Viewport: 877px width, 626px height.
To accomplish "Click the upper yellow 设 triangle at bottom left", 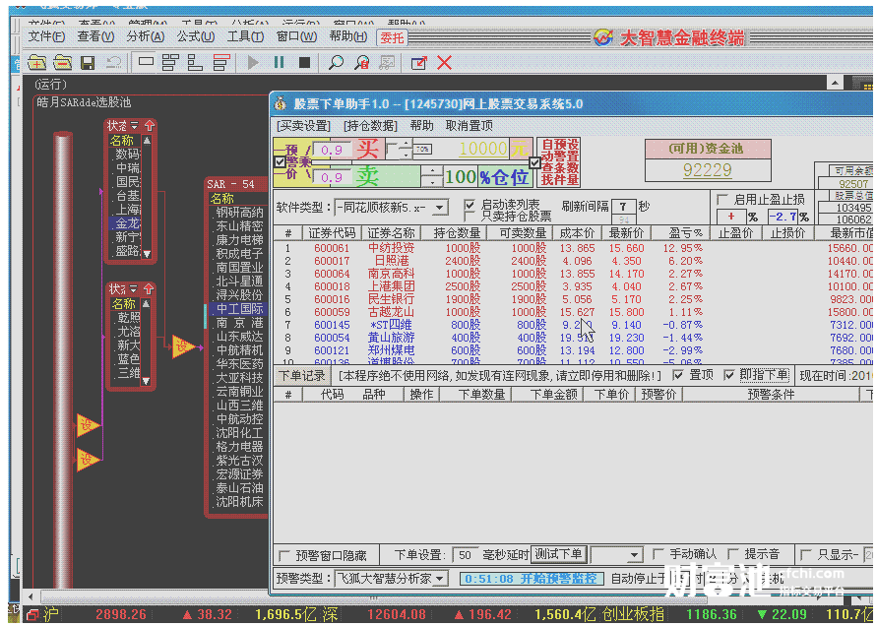I will (x=88, y=426).
